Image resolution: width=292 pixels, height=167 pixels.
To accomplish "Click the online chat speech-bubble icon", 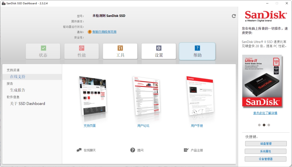I will coord(79,150).
